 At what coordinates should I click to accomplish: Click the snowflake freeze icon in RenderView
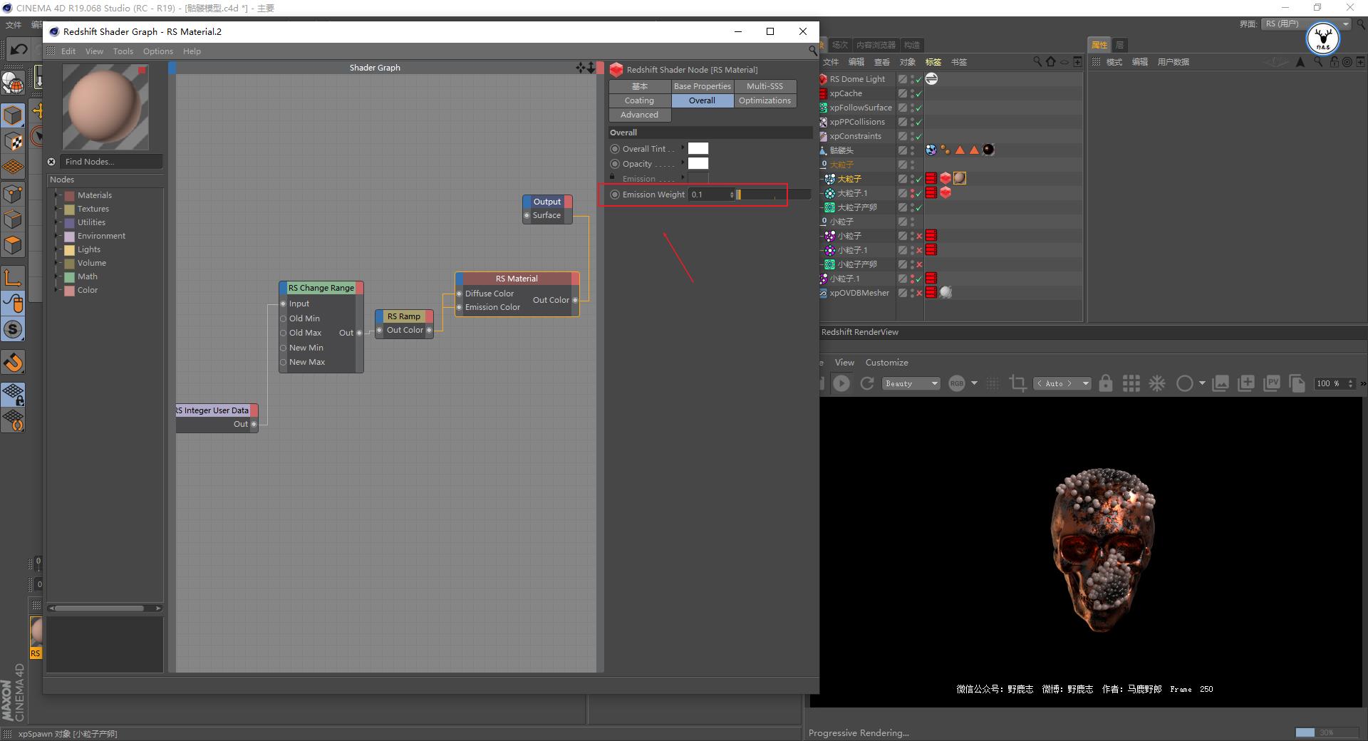coord(1156,383)
